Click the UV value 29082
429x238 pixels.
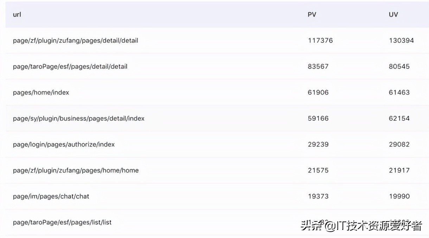click(x=399, y=144)
